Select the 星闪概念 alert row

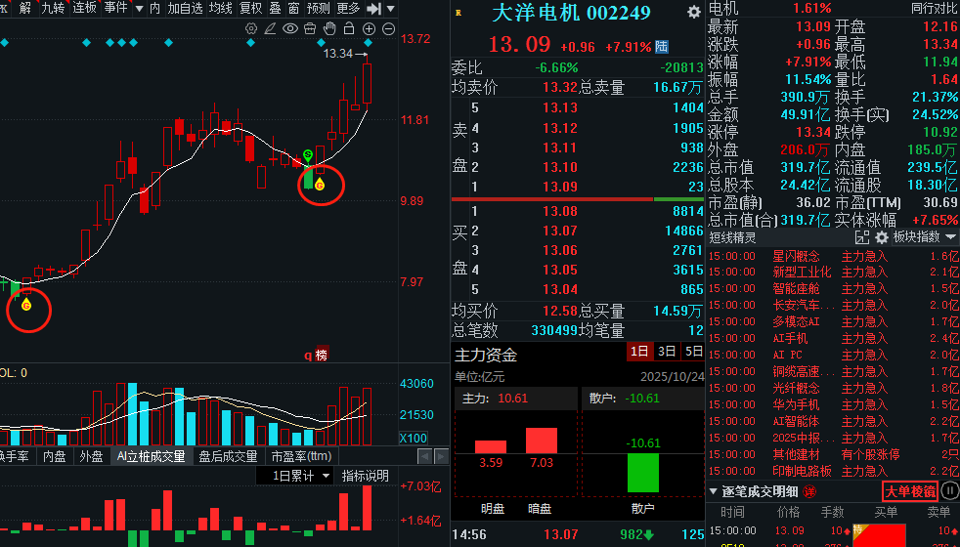(833, 256)
